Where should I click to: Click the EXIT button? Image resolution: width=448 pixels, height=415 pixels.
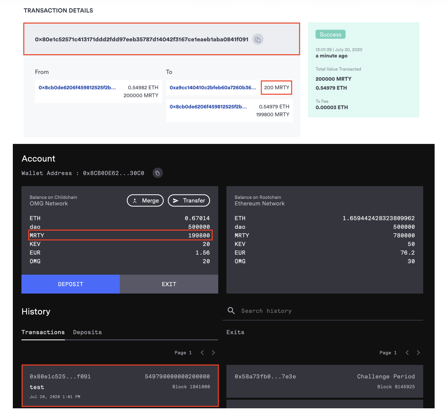[x=169, y=284]
